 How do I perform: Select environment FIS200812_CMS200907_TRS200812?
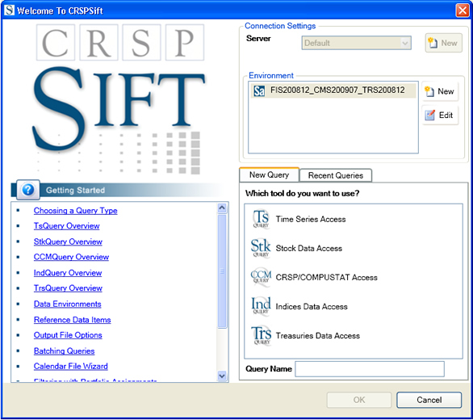point(333,90)
